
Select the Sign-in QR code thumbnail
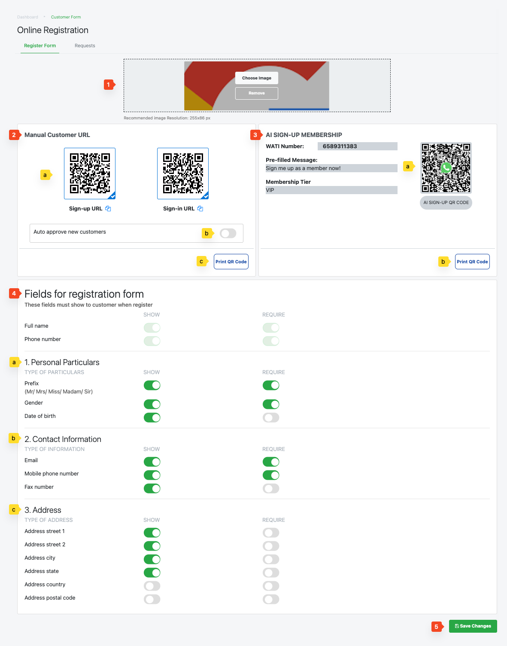coord(183,174)
